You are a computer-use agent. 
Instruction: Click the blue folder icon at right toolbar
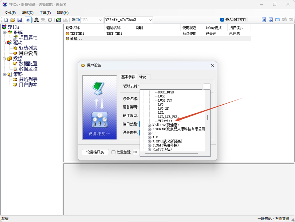point(278,20)
